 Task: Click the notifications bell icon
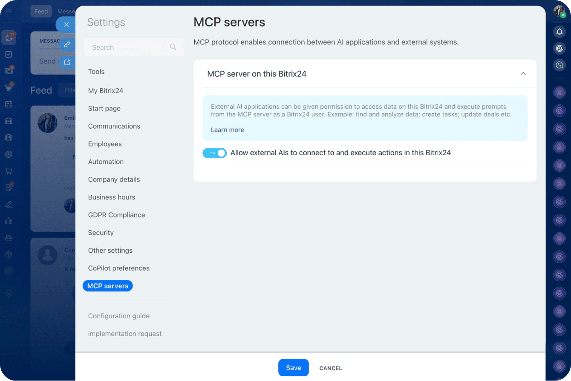coord(559,32)
